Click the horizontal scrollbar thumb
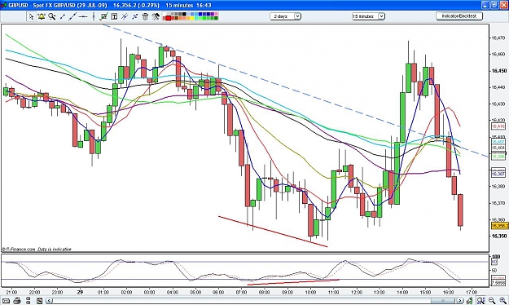The image size is (509, 305). point(442,300)
